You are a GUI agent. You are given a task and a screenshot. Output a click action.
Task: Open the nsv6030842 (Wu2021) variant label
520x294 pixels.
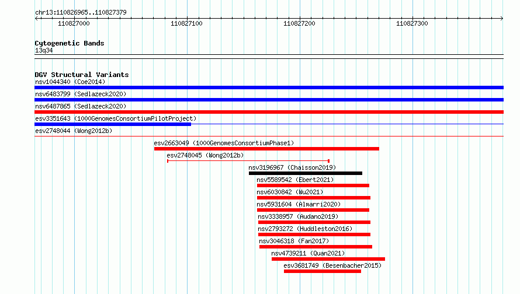290,192
